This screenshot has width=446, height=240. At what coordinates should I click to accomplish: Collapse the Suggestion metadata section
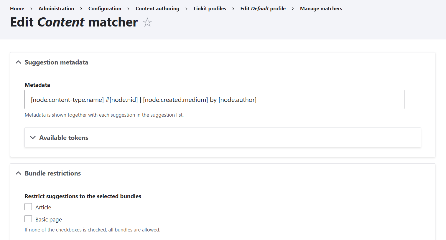point(56,62)
